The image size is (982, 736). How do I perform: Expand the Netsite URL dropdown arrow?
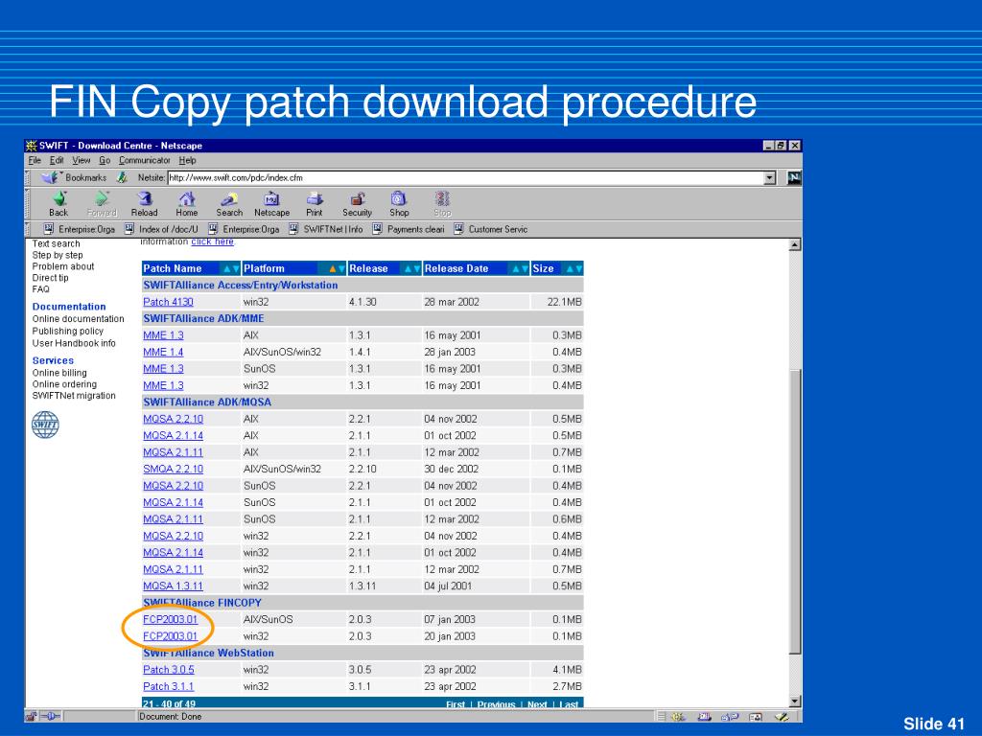(770, 177)
